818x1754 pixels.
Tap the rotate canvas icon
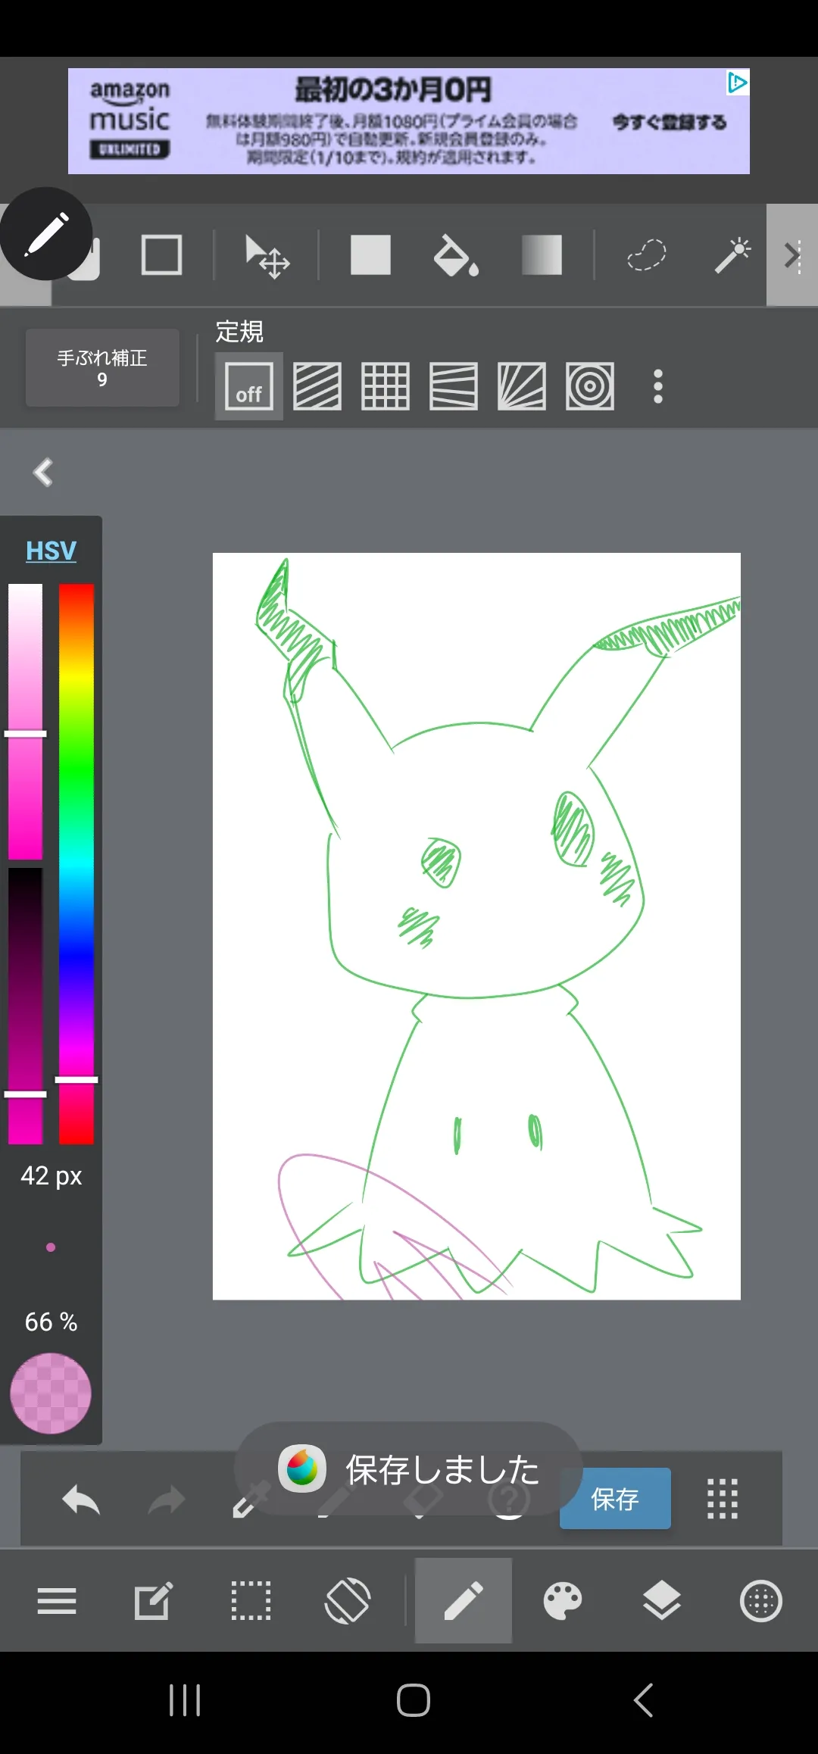[348, 1601]
